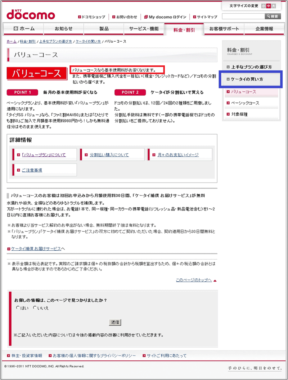Click the バリューコース page title heading

tap(36, 55)
